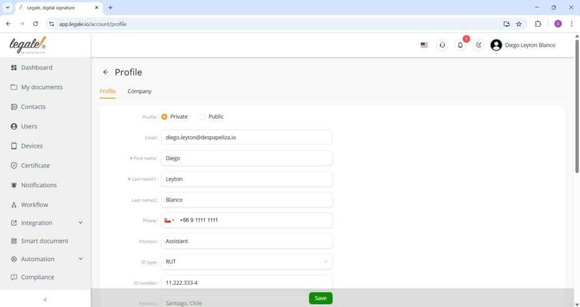The width and height of the screenshot is (580, 307).
Task: Close the Legale browser tab
Action: point(96,7)
